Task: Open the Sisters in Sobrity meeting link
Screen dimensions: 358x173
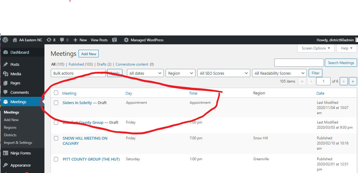Action: pyautogui.click(x=77, y=103)
